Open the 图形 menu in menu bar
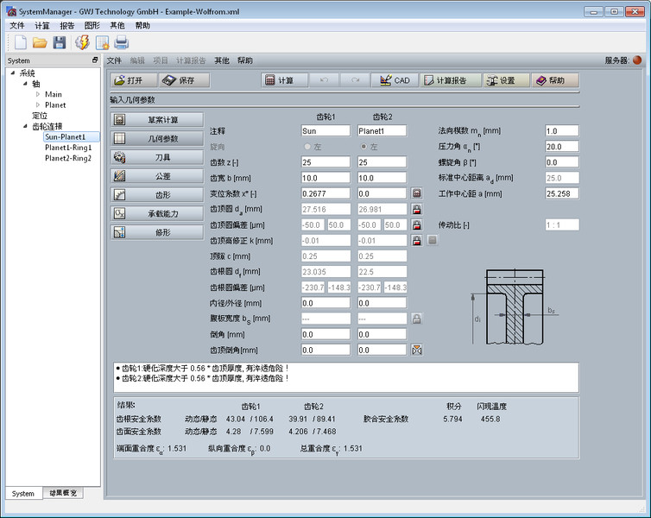 92,26
